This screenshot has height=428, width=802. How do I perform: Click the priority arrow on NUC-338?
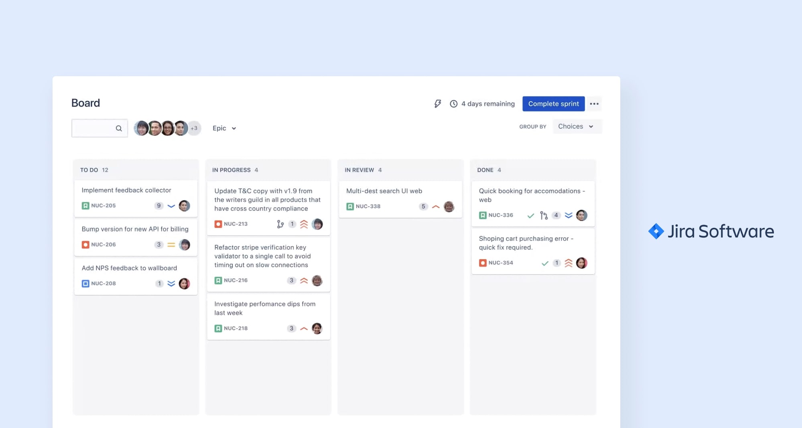[x=436, y=207]
